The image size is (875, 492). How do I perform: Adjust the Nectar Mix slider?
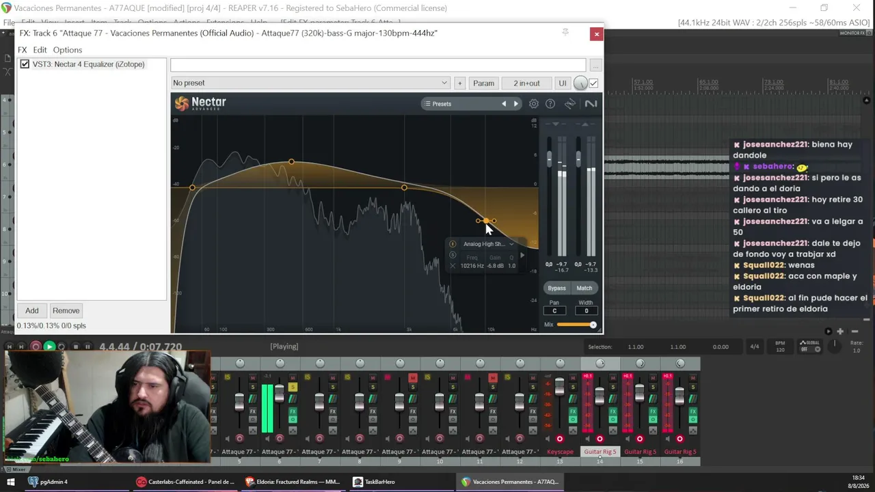point(576,325)
